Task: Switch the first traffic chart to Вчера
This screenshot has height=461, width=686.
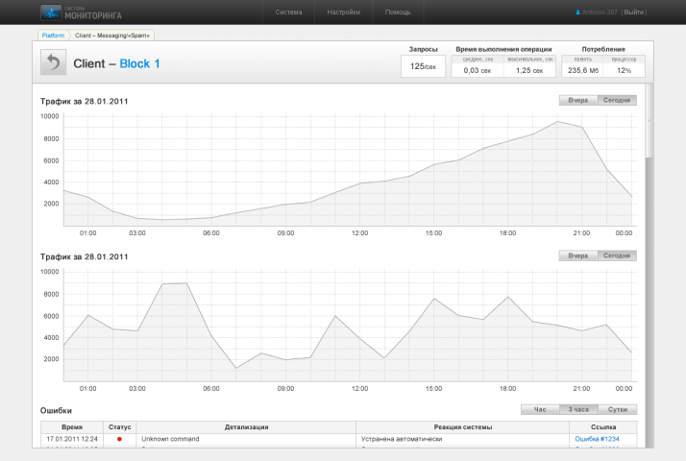Action: (578, 100)
